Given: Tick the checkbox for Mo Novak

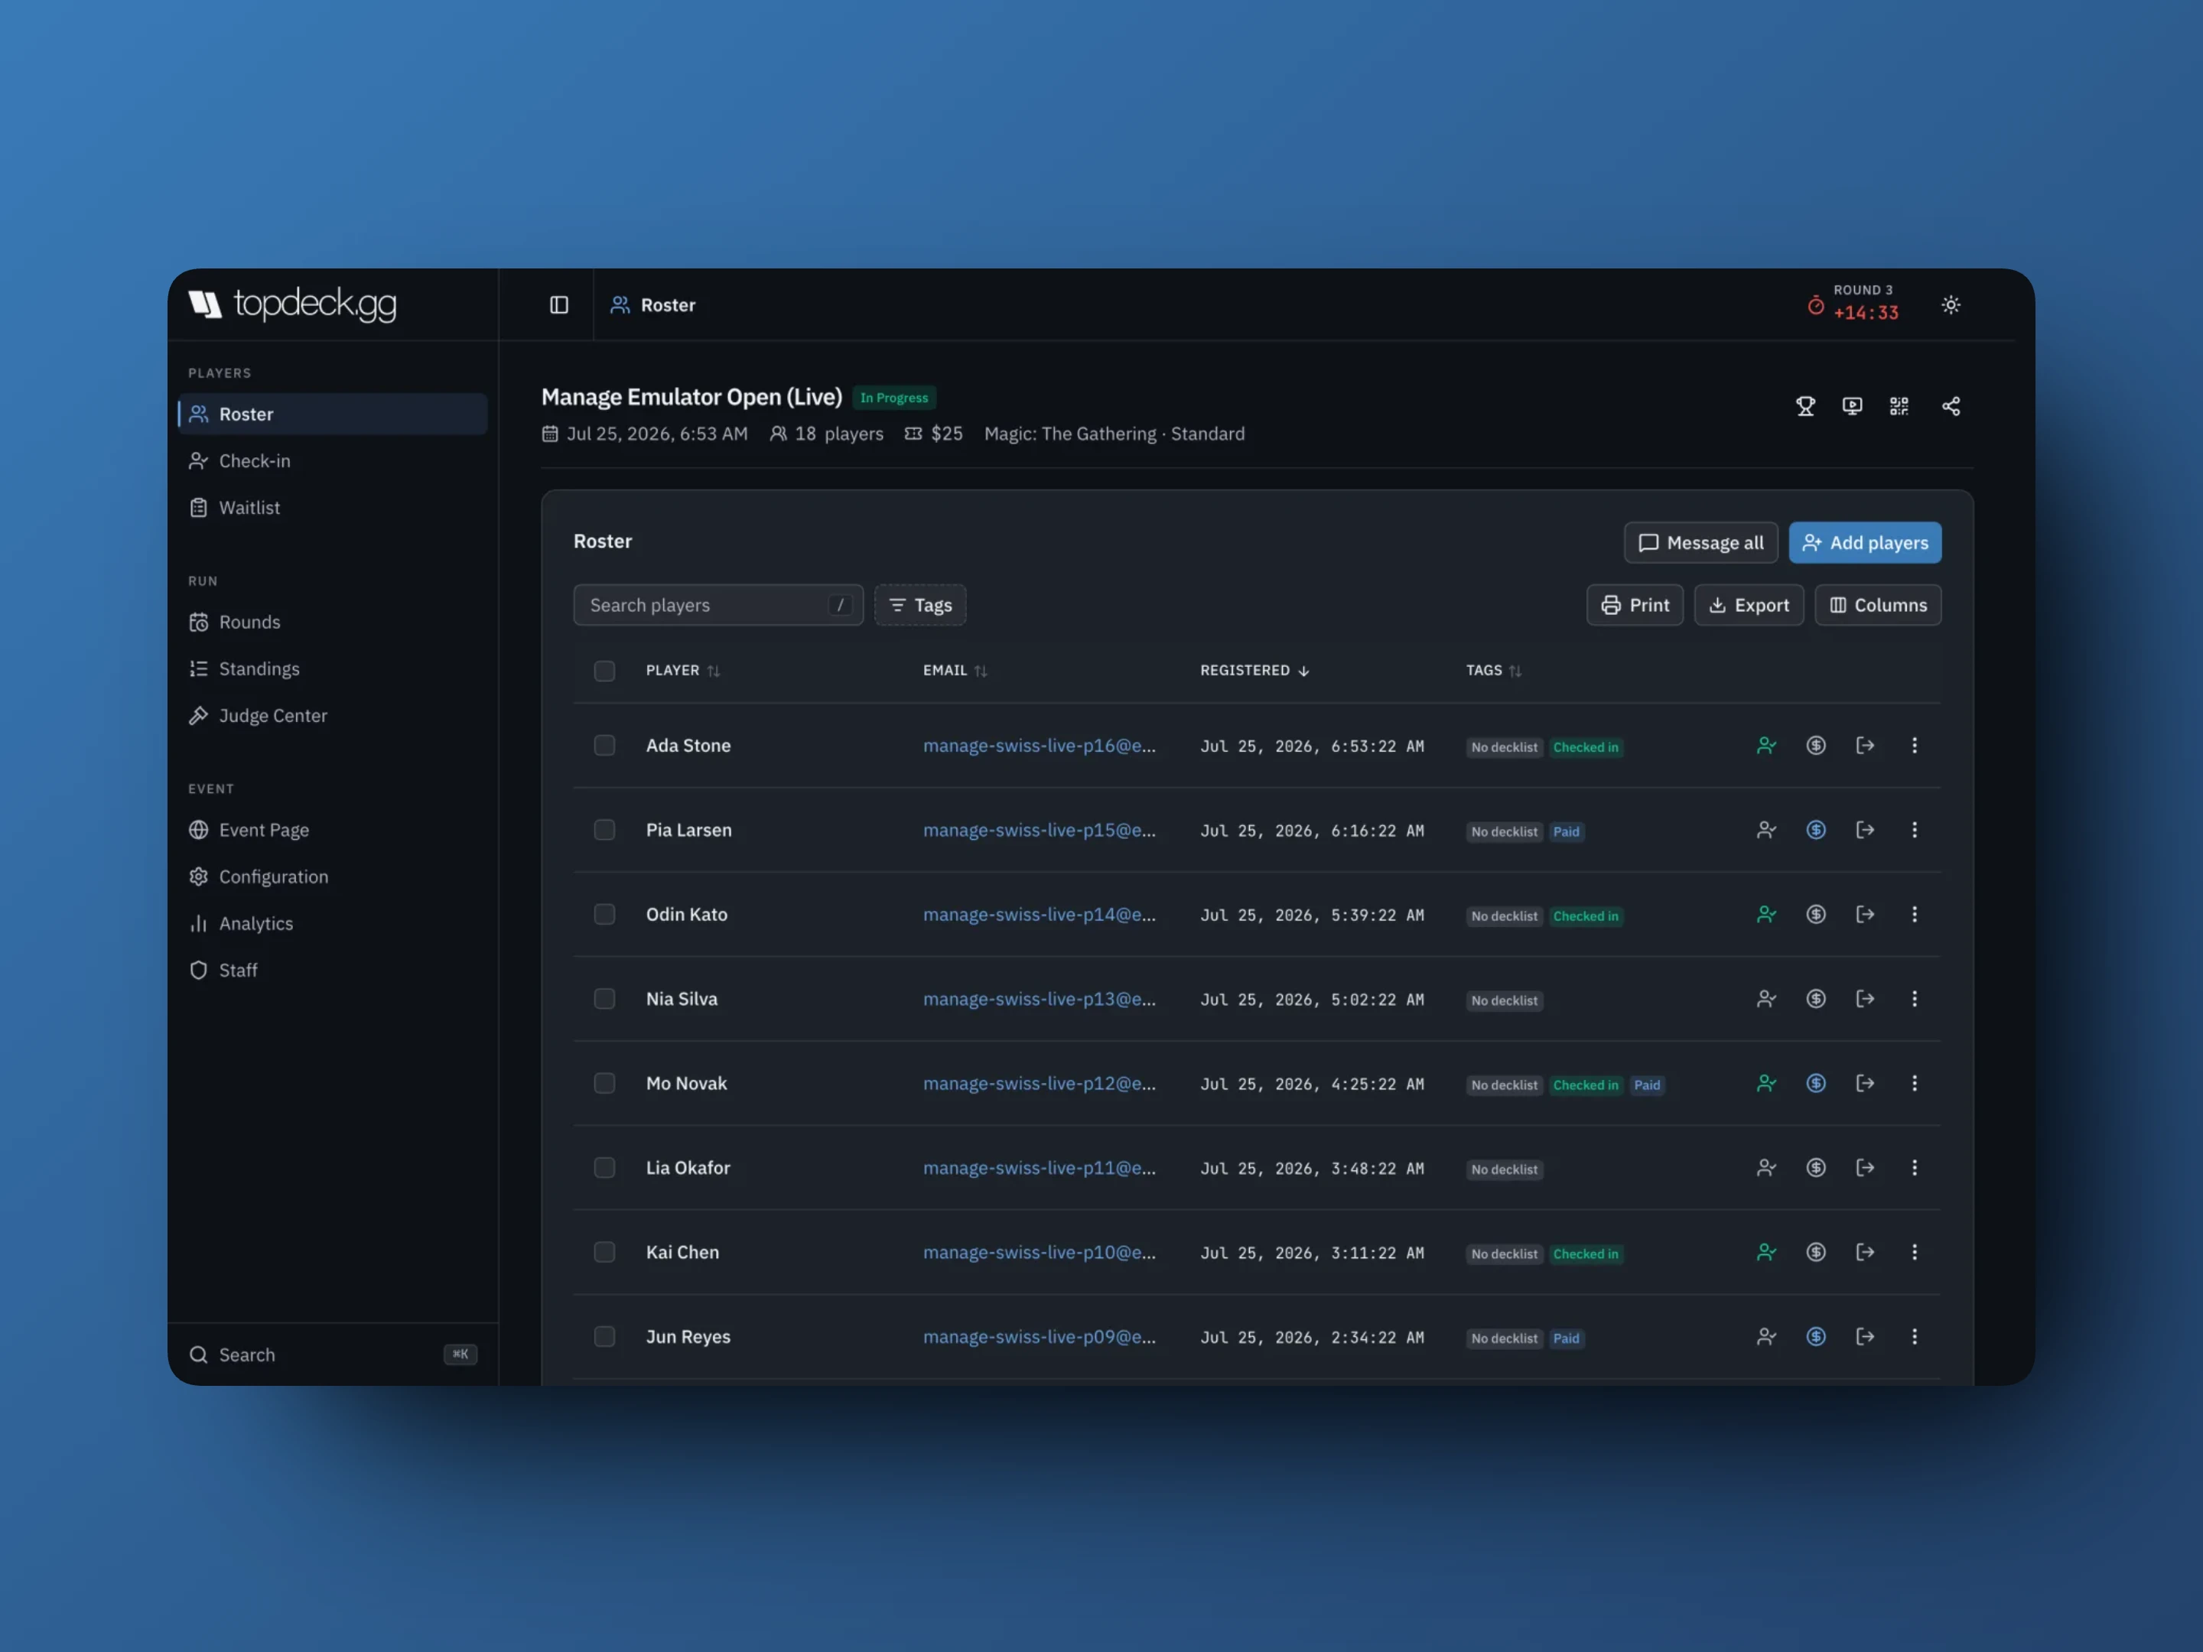Looking at the screenshot, I should 604,1084.
